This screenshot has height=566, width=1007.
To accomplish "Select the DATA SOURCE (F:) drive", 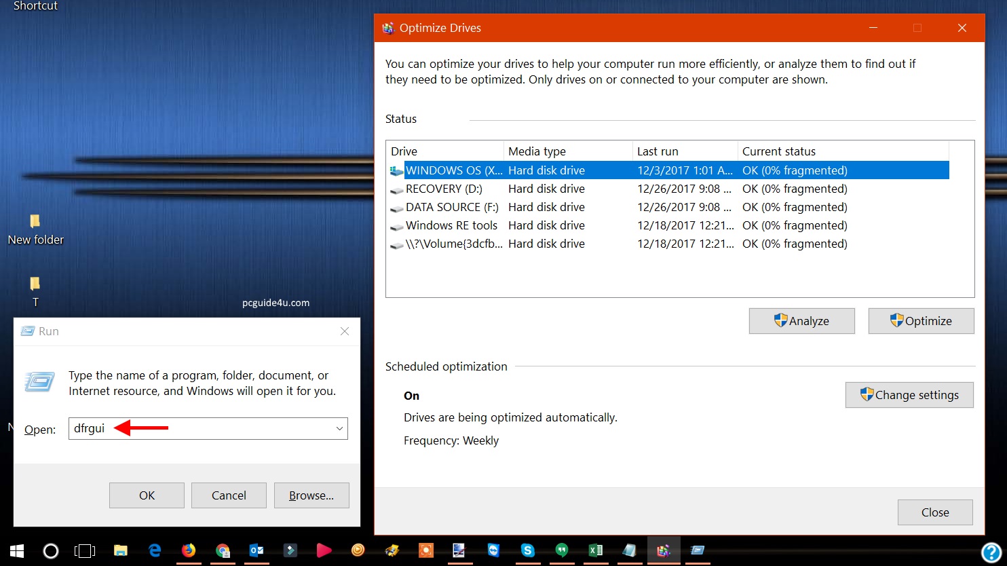I will pyautogui.click(x=452, y=207).
